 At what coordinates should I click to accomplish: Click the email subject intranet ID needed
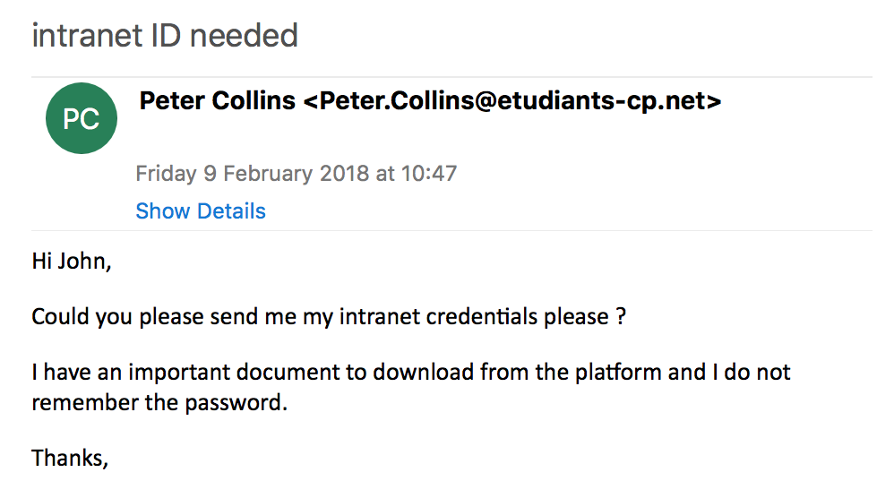pyautogui.click(x=165, y=36)
